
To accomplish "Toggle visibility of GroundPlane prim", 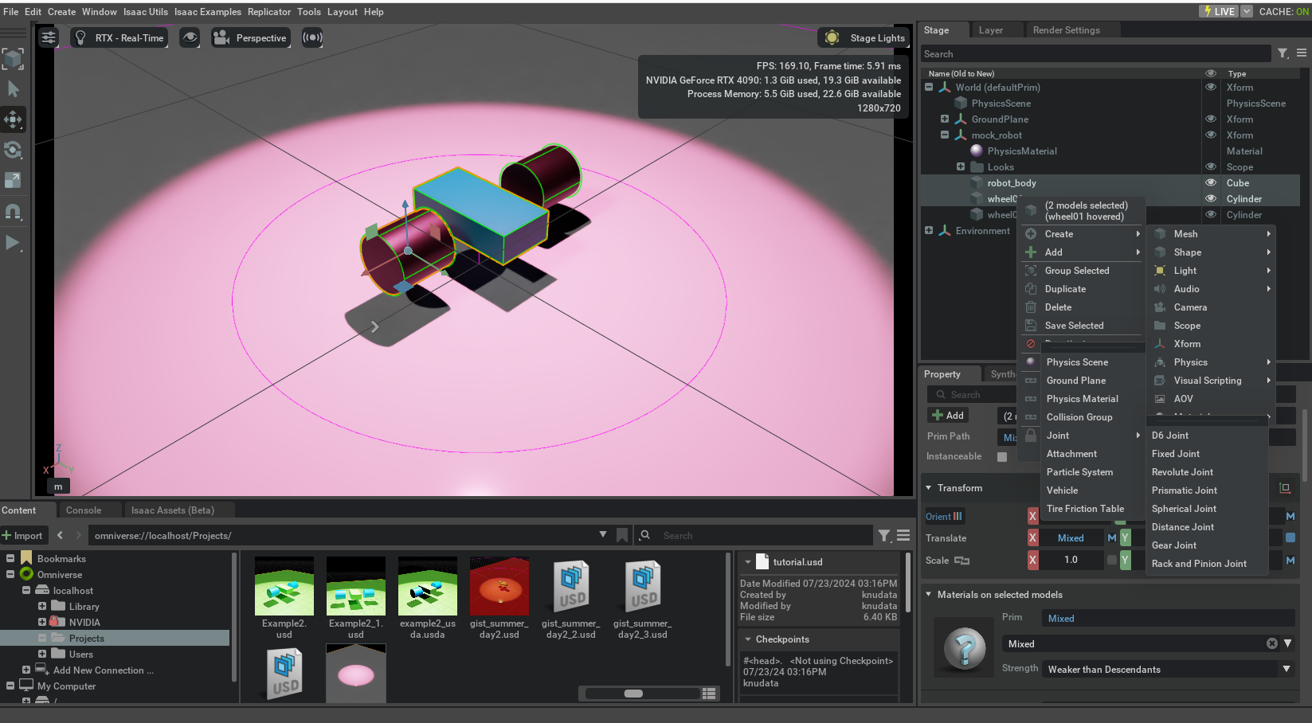I will pyautogui.click(x=1211, y=119).
